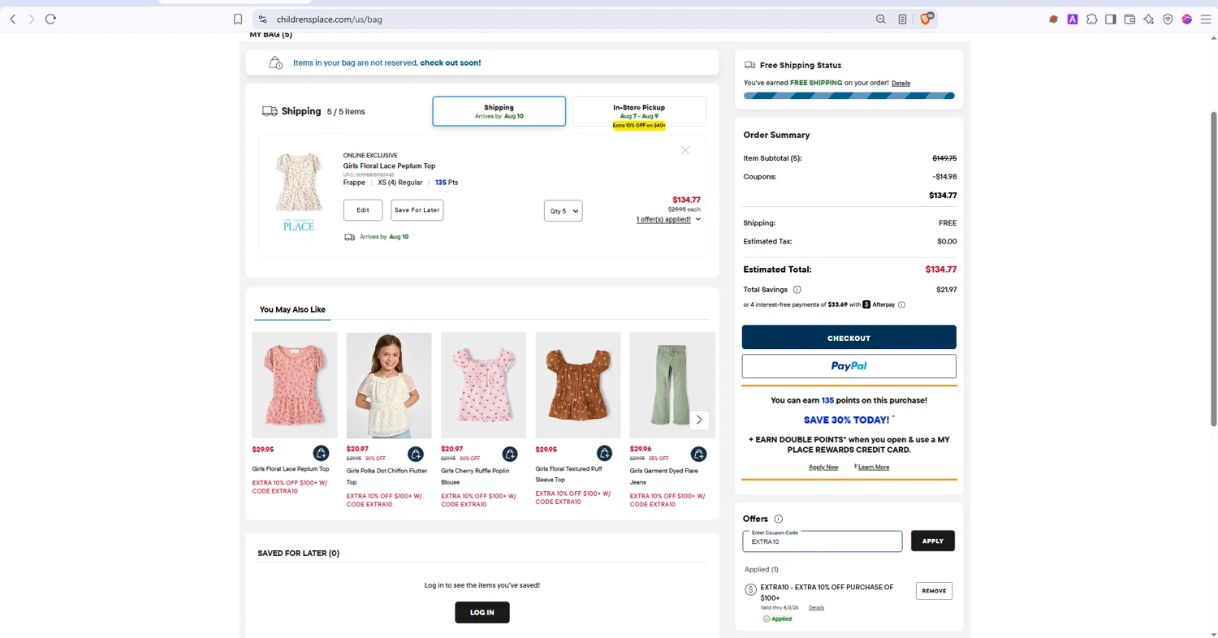This screenshot has width=1218, height=638.
Task: Click the free shipping progress bar
Action: pos(849,96)
